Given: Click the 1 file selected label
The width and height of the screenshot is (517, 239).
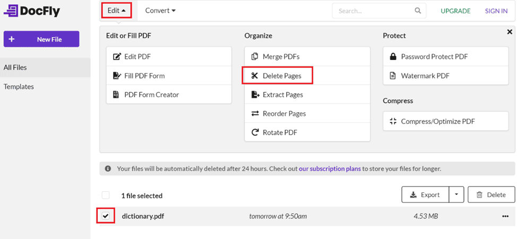Looking at the screenshot, I should point(142,196).
